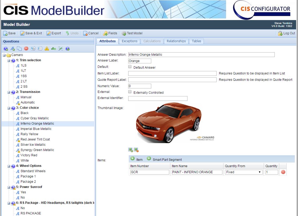Select the 2 SS trim answer
Image resolution: width=298 pixels, height=216 pixels.
pos(24,87)
